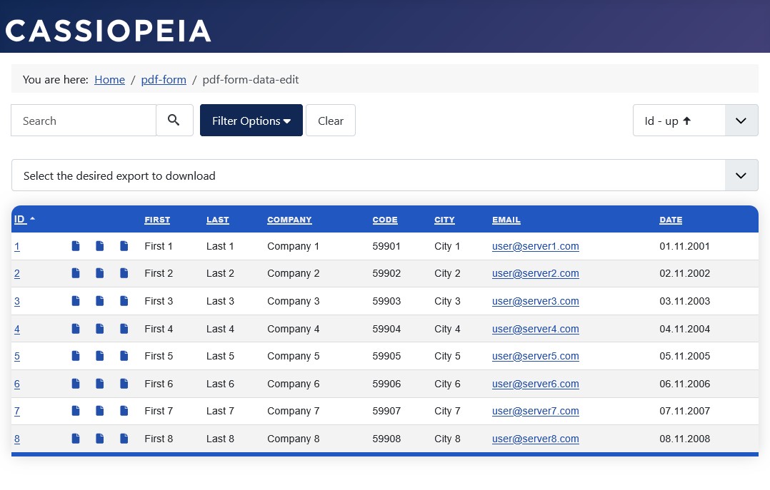
Task: Click the last document icon for ID 7
Action: pos(124,411)
